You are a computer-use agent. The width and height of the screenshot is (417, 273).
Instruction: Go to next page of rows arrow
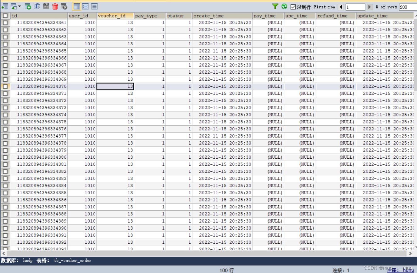click(370, 7)
